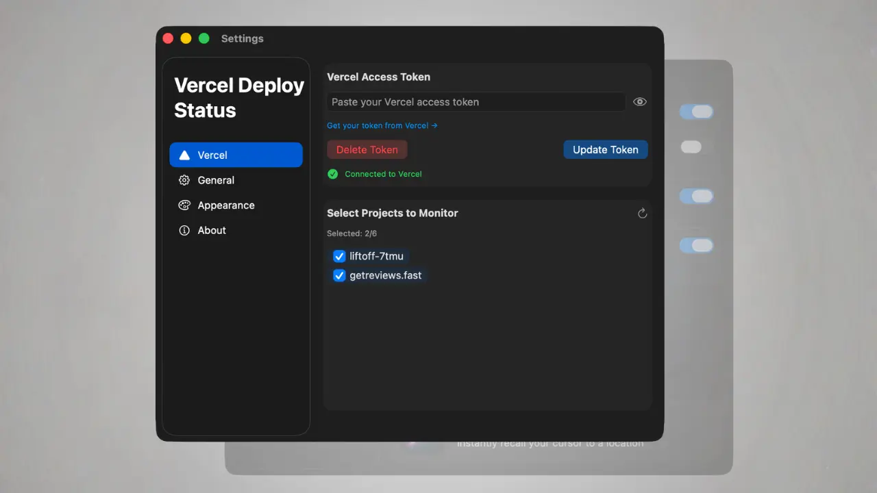Reveal the access token with the eye icon
The width and height of the screenshot is (877, 493).
click(x=639, y=101)
